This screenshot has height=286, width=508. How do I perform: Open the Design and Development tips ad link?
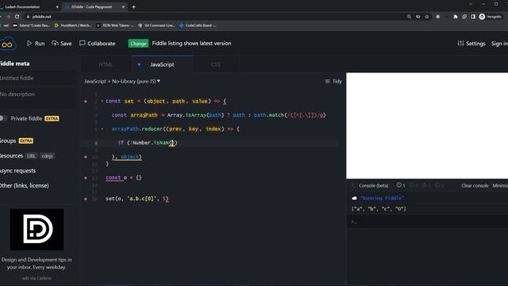coord(37,263)
